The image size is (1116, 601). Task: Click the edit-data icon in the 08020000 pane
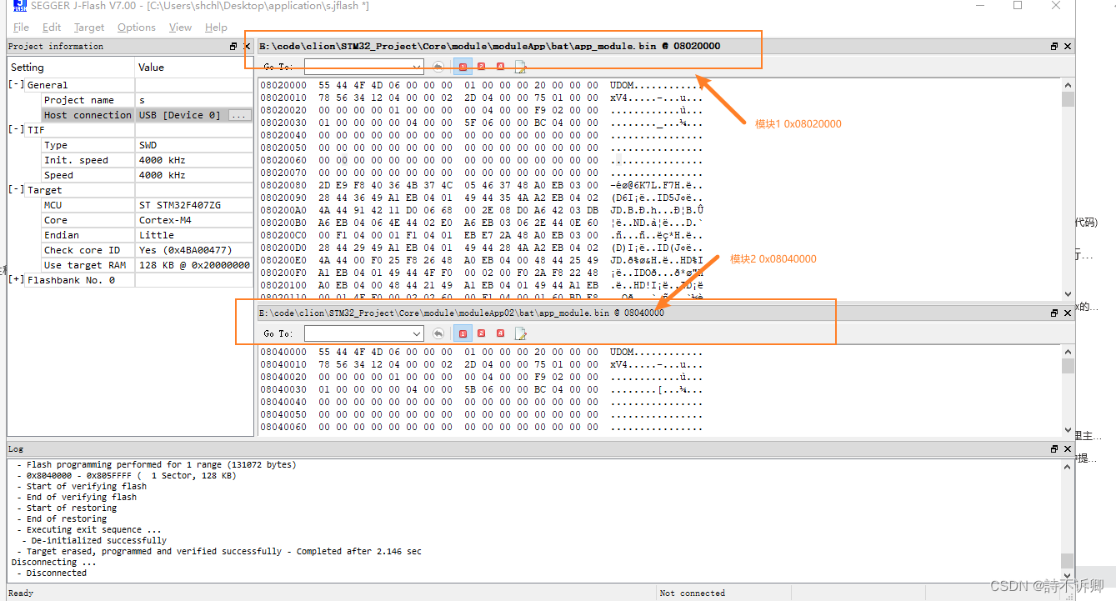[x=520, y=67]
